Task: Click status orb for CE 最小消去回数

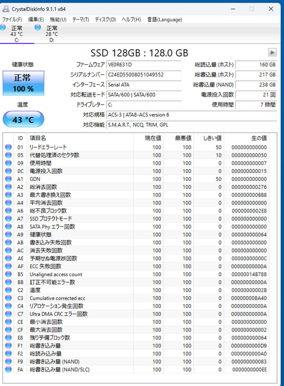Action: click(x=8, y=322)
